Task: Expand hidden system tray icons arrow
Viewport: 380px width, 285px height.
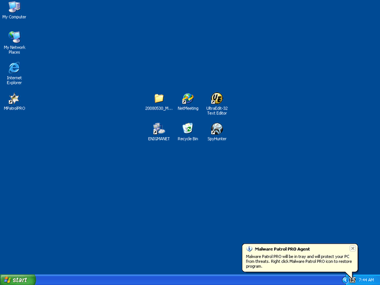Action: pos(345,280)
